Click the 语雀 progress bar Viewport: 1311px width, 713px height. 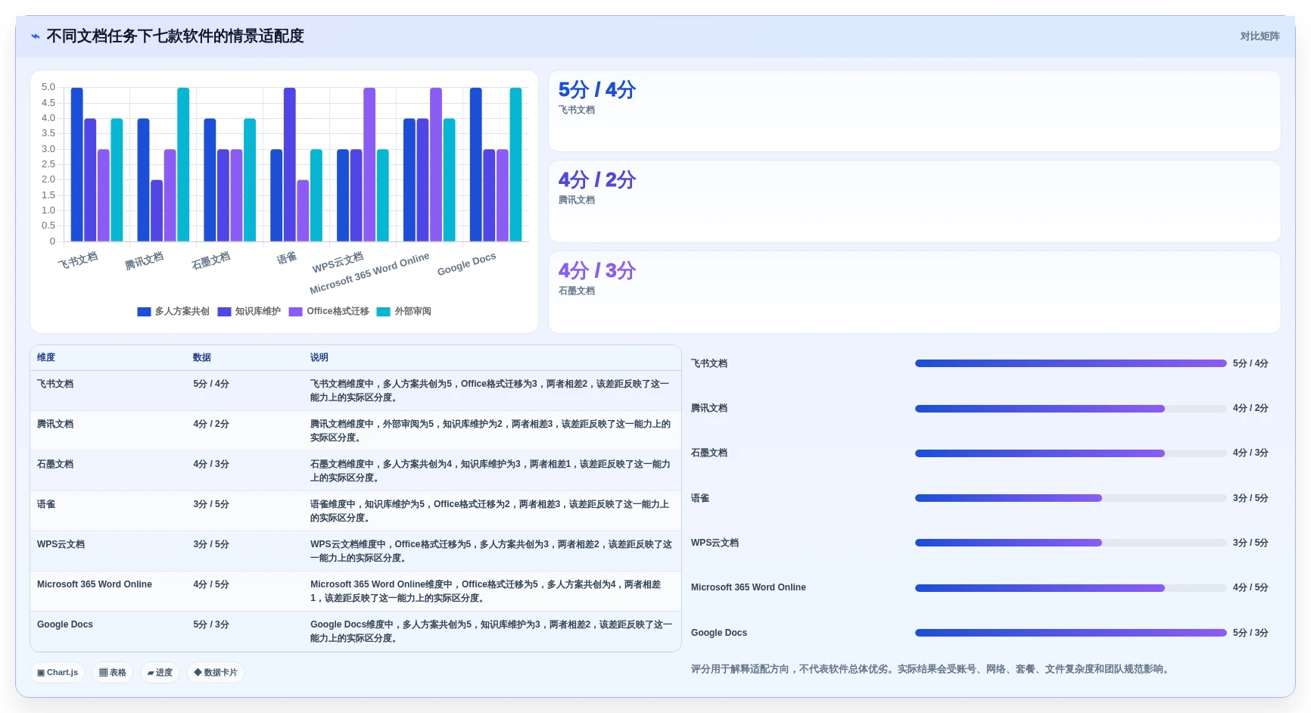point(1070,498)
